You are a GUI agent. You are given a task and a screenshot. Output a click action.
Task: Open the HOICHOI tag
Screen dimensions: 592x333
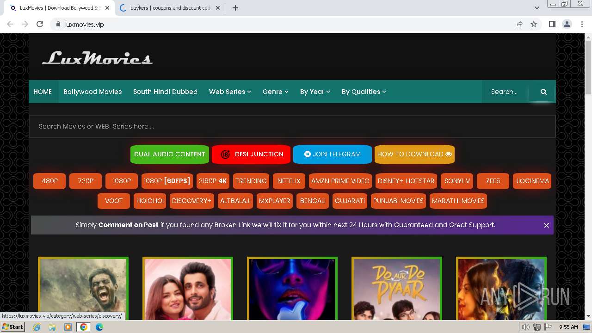point(150,201)
